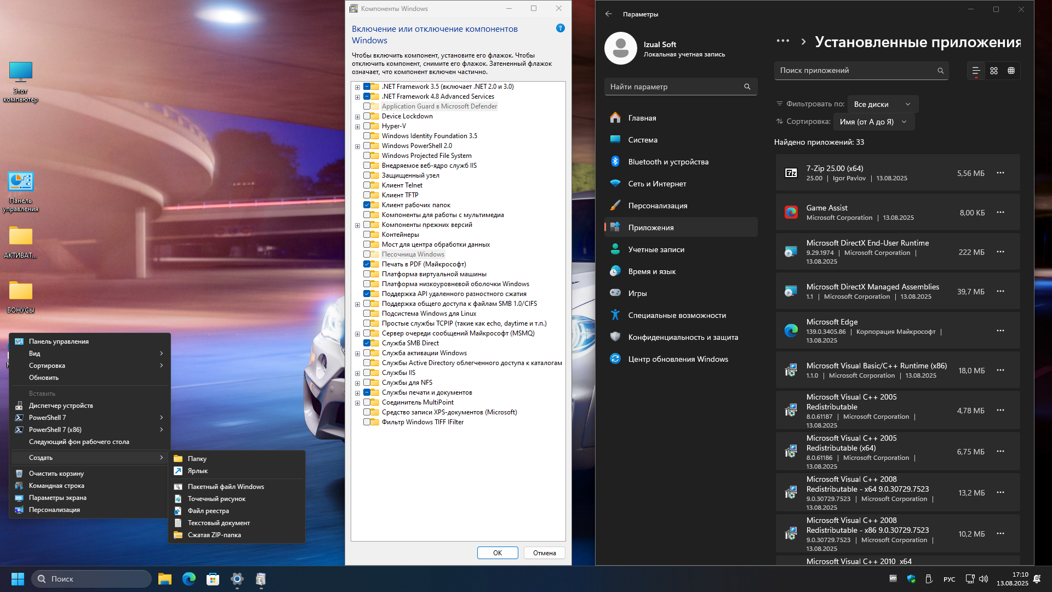
Task: Open File Explorer from taskbar
Action: [165, 579]
